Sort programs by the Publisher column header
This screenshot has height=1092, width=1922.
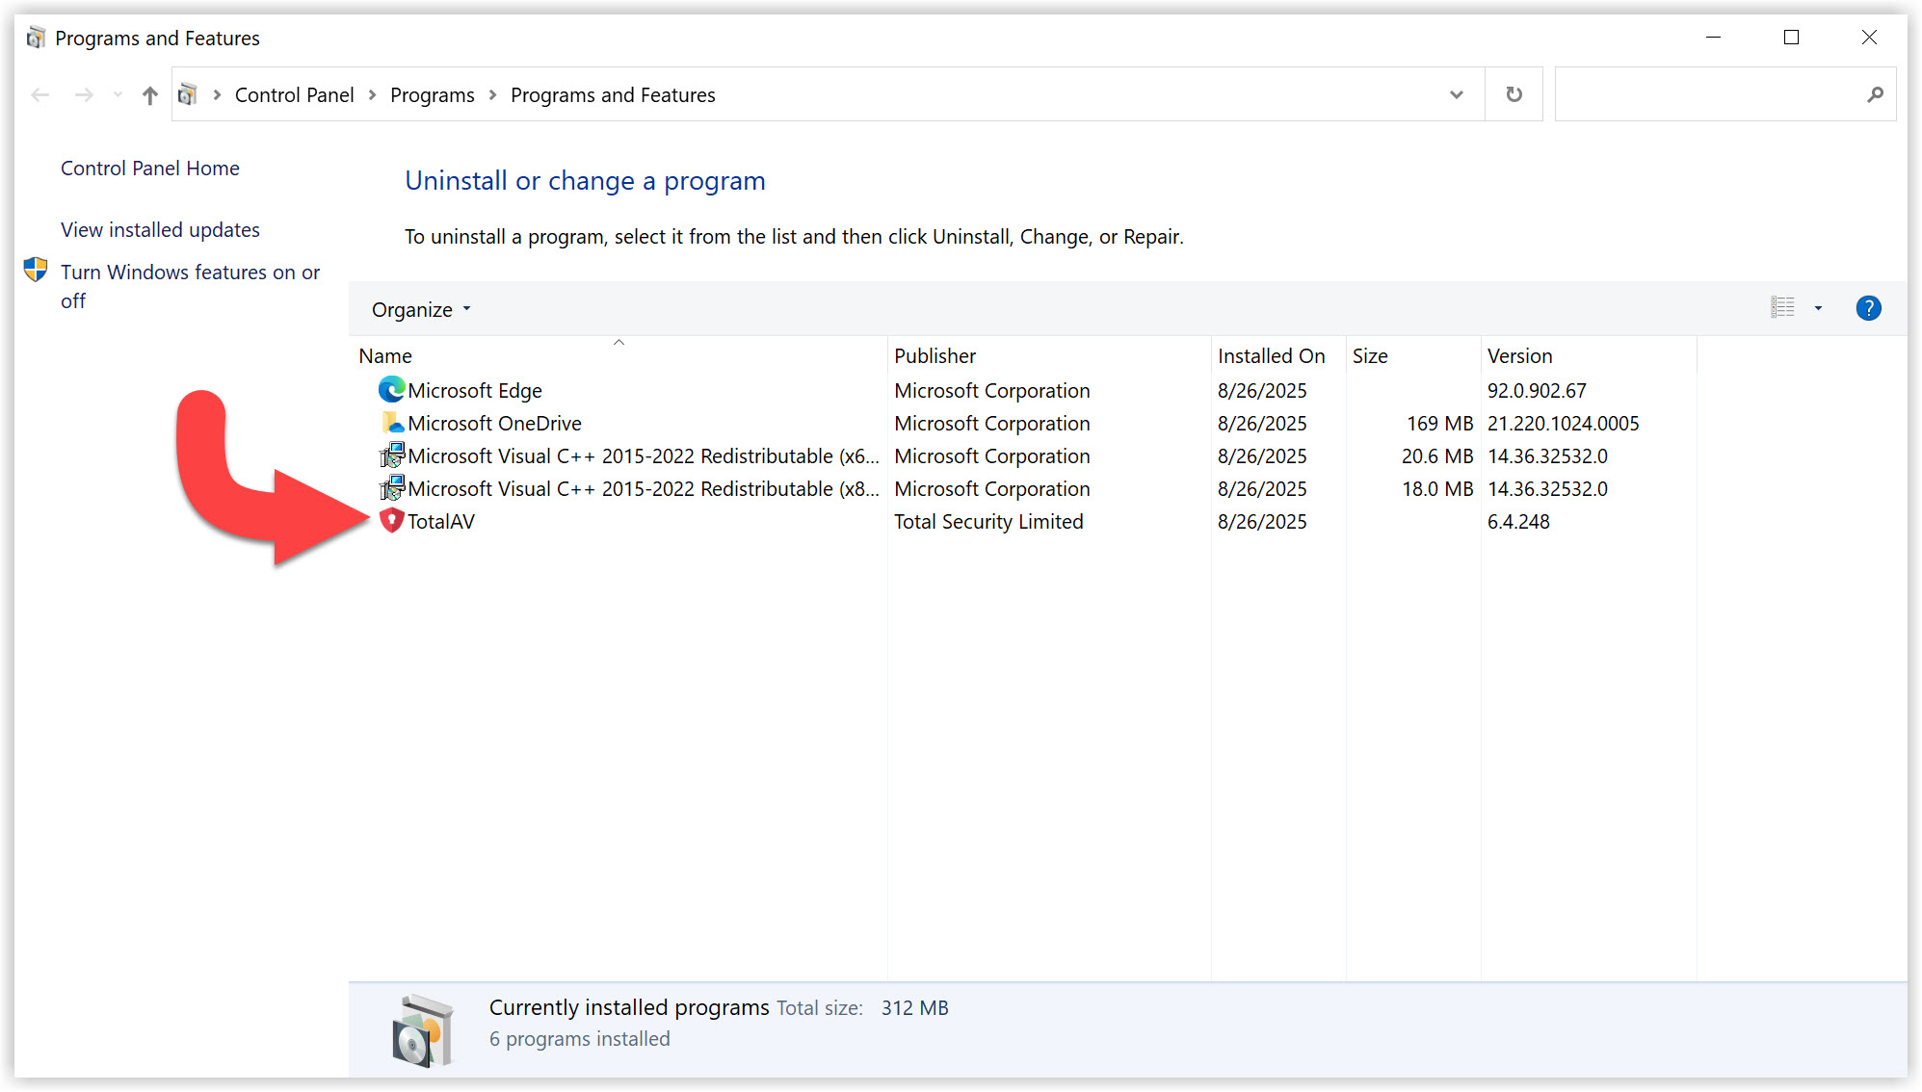click(935, 356)
